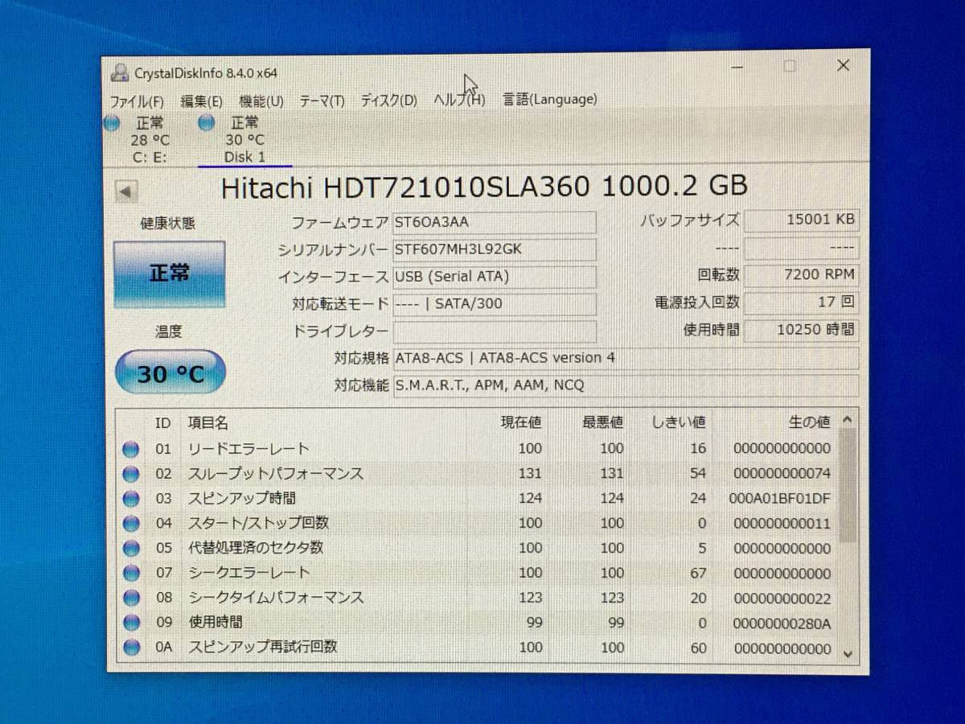This screenshot has height=724, width=965.
Task: Select the スピンアップ時間 attribute name
Action: click(242, 498)
